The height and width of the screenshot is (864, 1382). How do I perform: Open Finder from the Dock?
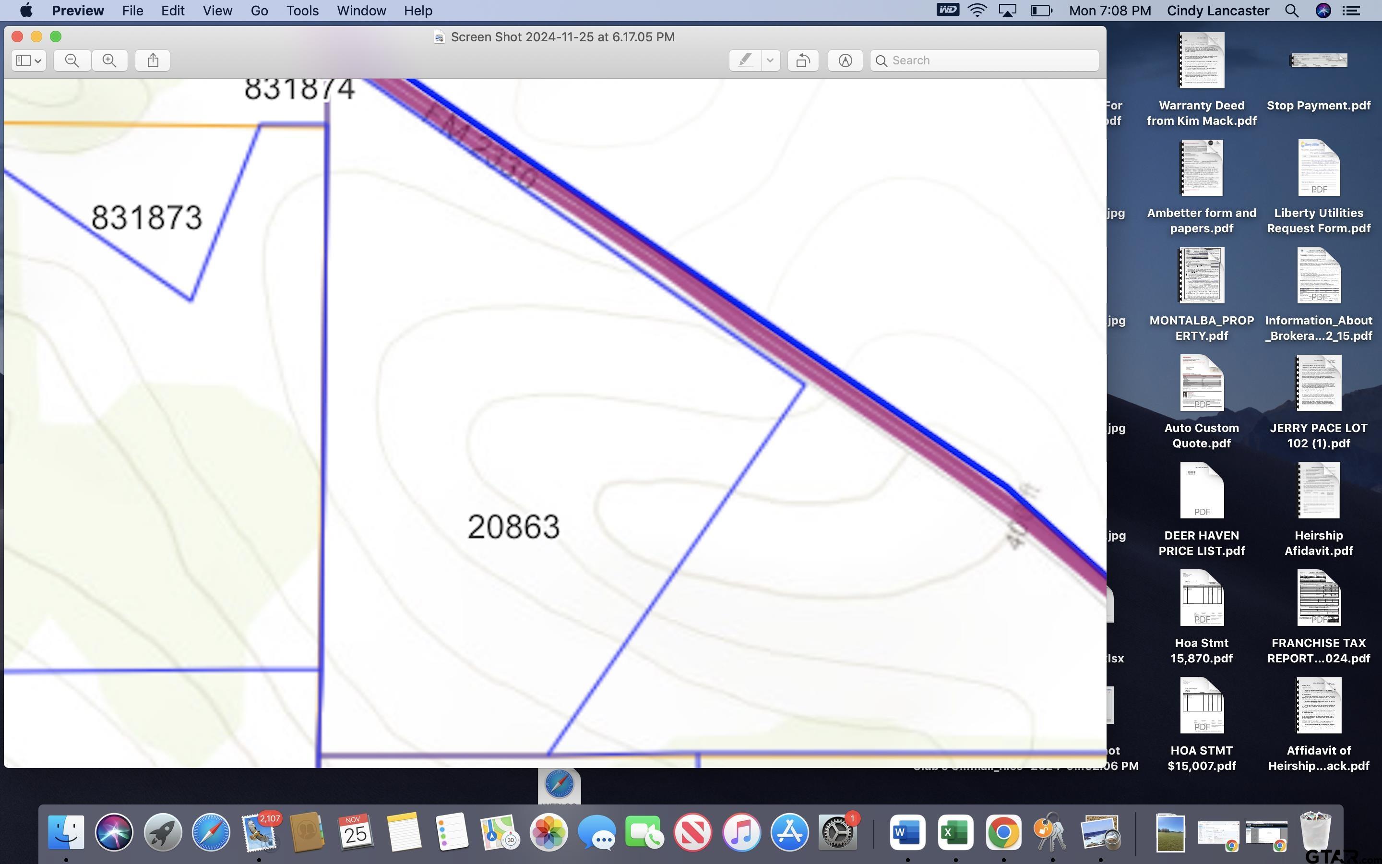click(66, 832)
